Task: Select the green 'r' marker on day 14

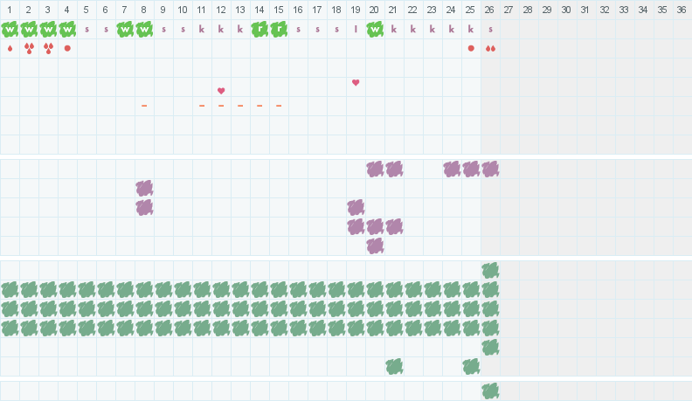Action: (x=259, y=29)
